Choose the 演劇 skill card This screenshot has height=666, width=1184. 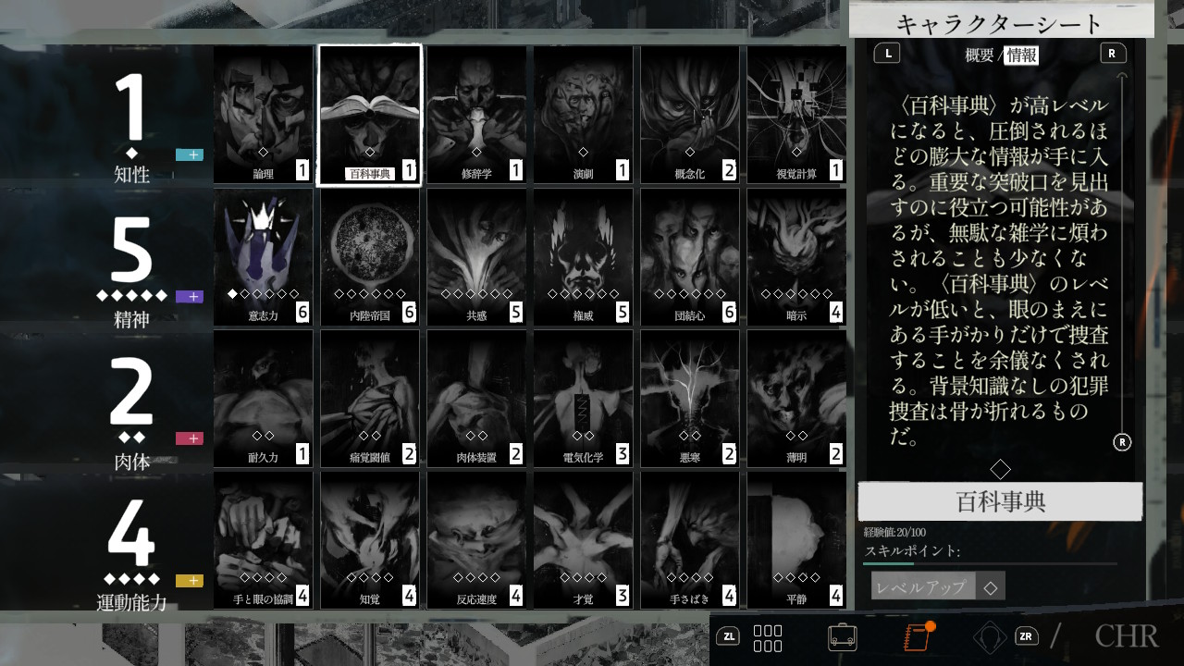[x=583, y=115]
